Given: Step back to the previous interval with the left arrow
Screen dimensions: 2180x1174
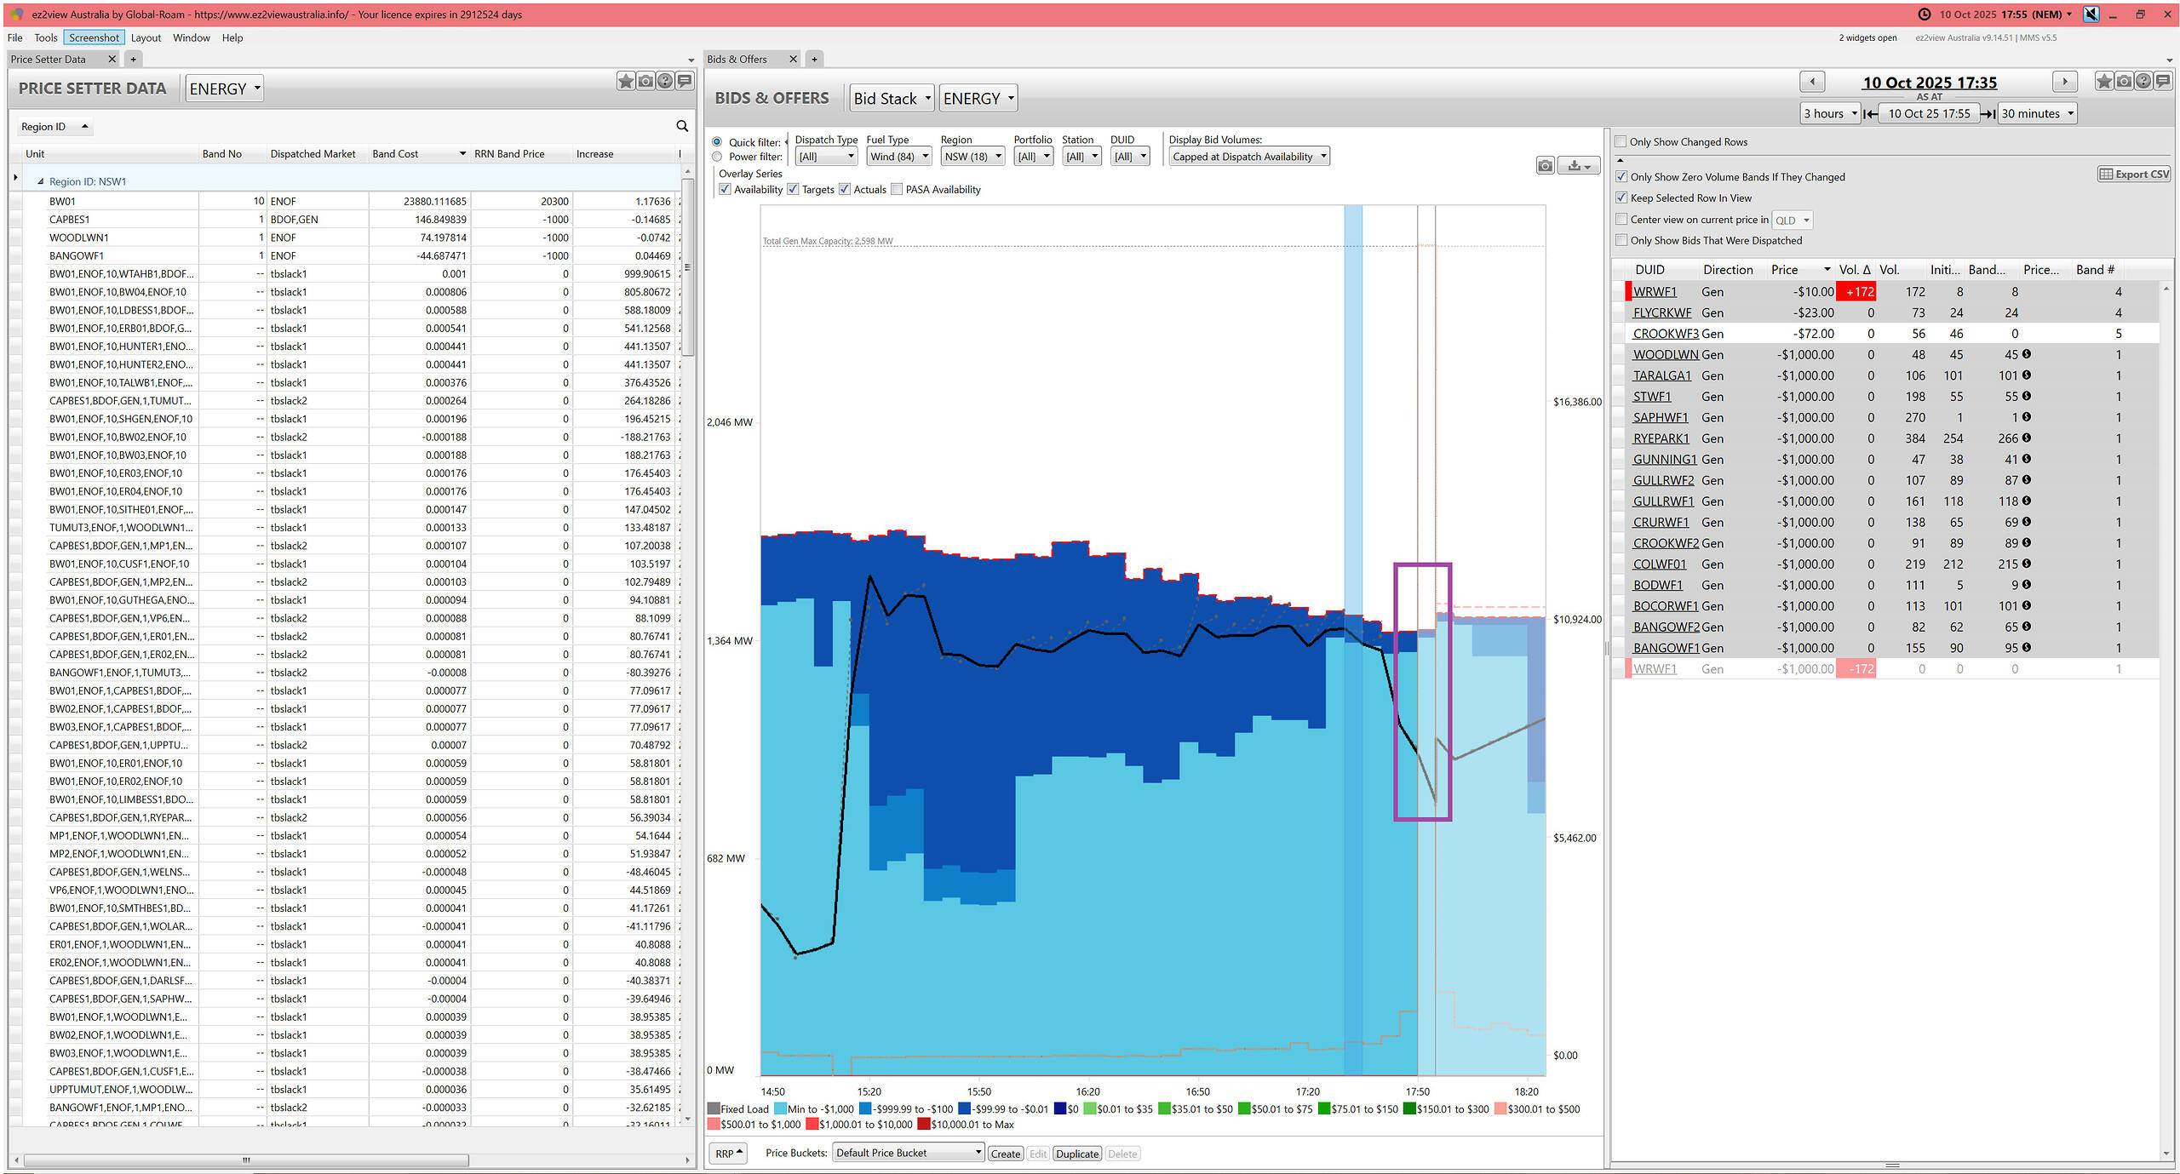Looking at the screenshot, I should coord(1811,82).
